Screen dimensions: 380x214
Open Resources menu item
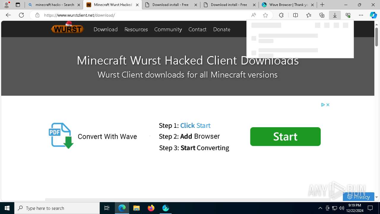coord(136,29)
